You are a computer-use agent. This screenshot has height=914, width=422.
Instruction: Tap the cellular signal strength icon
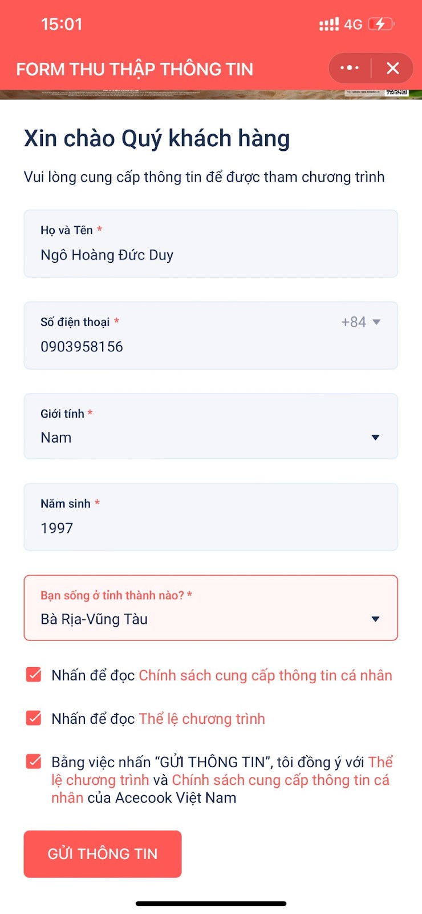pyautogui.click(x=329, y=25)
